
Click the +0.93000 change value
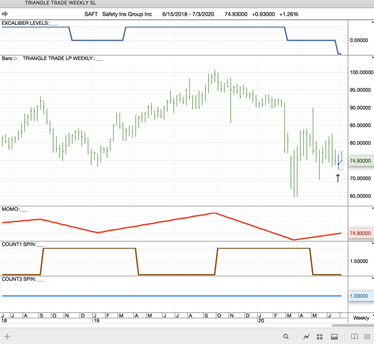pyautogui.click(x=264, y=14)
